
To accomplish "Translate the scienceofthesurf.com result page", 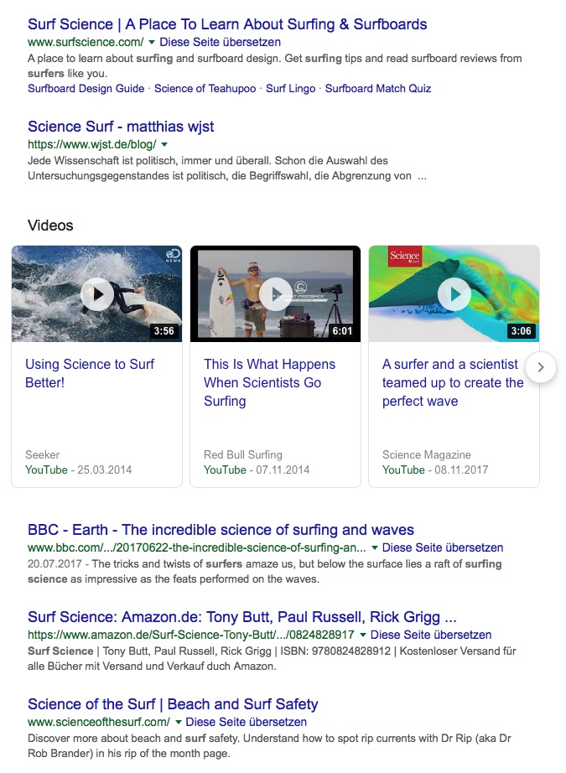I will [246, 722].
